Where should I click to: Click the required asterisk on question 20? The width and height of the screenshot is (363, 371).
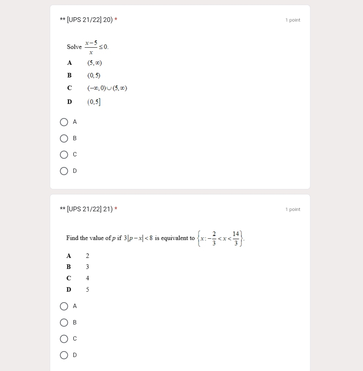click(x=116, y=20)
